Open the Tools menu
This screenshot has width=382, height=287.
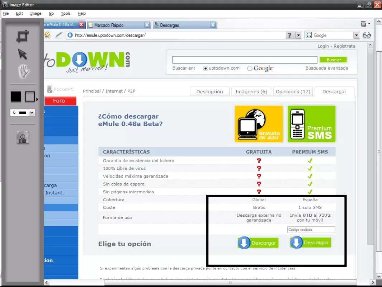(66, 13)
